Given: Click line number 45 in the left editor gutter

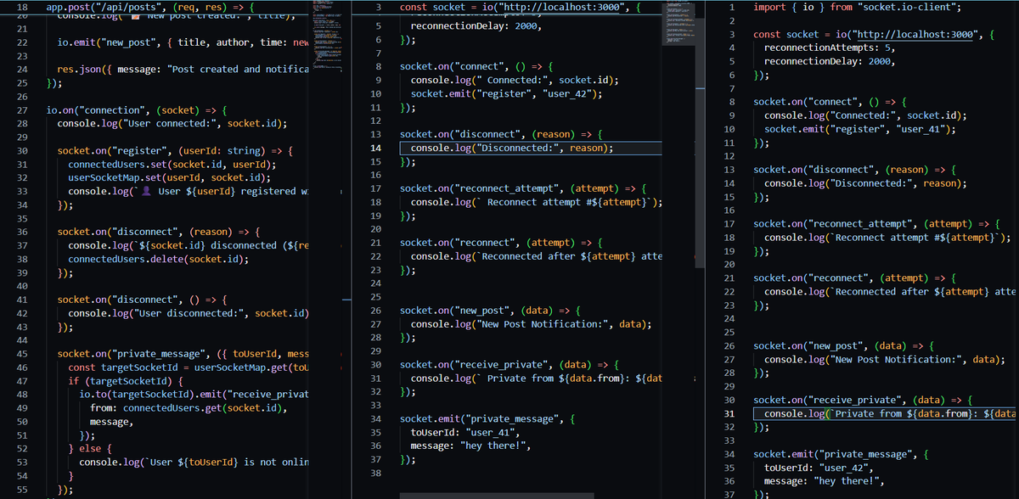Looking at the screenshot, I should tap(22, 355).
